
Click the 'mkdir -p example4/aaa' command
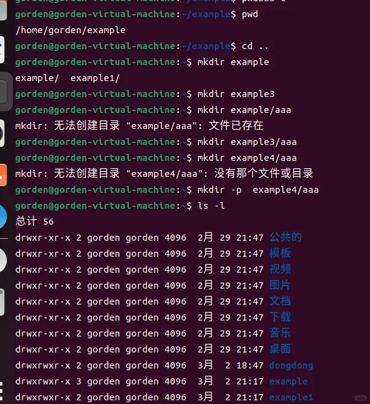(258, 190)
